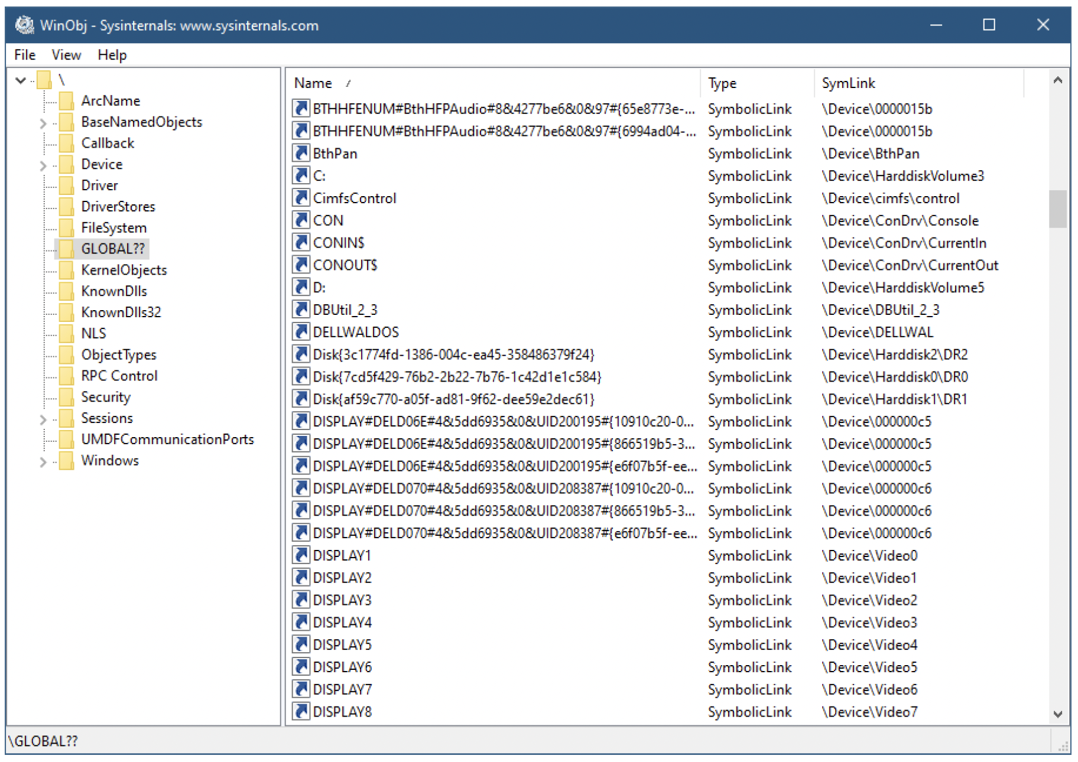Image resolution: width=1078 pixels, height=762 pixels.
Task: Click the link icon for CON entry
Action: pyautogui.click(x=301, y=220)
